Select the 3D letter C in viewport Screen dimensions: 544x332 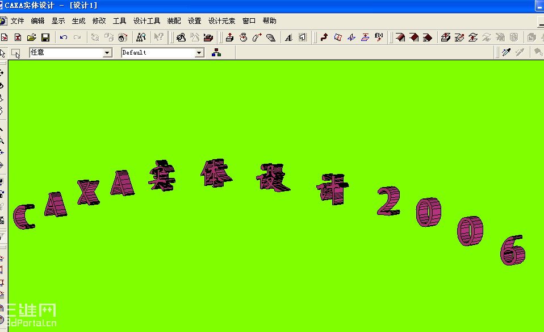pyautogui.click(x=24, y=217)
